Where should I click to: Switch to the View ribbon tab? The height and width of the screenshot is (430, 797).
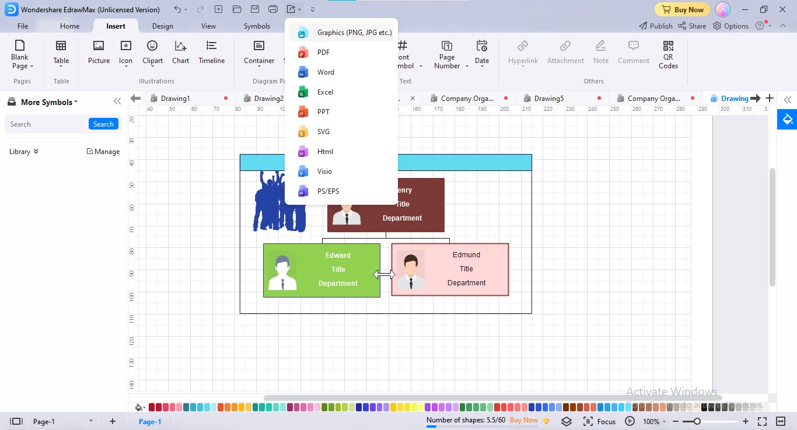pos(208,26)
